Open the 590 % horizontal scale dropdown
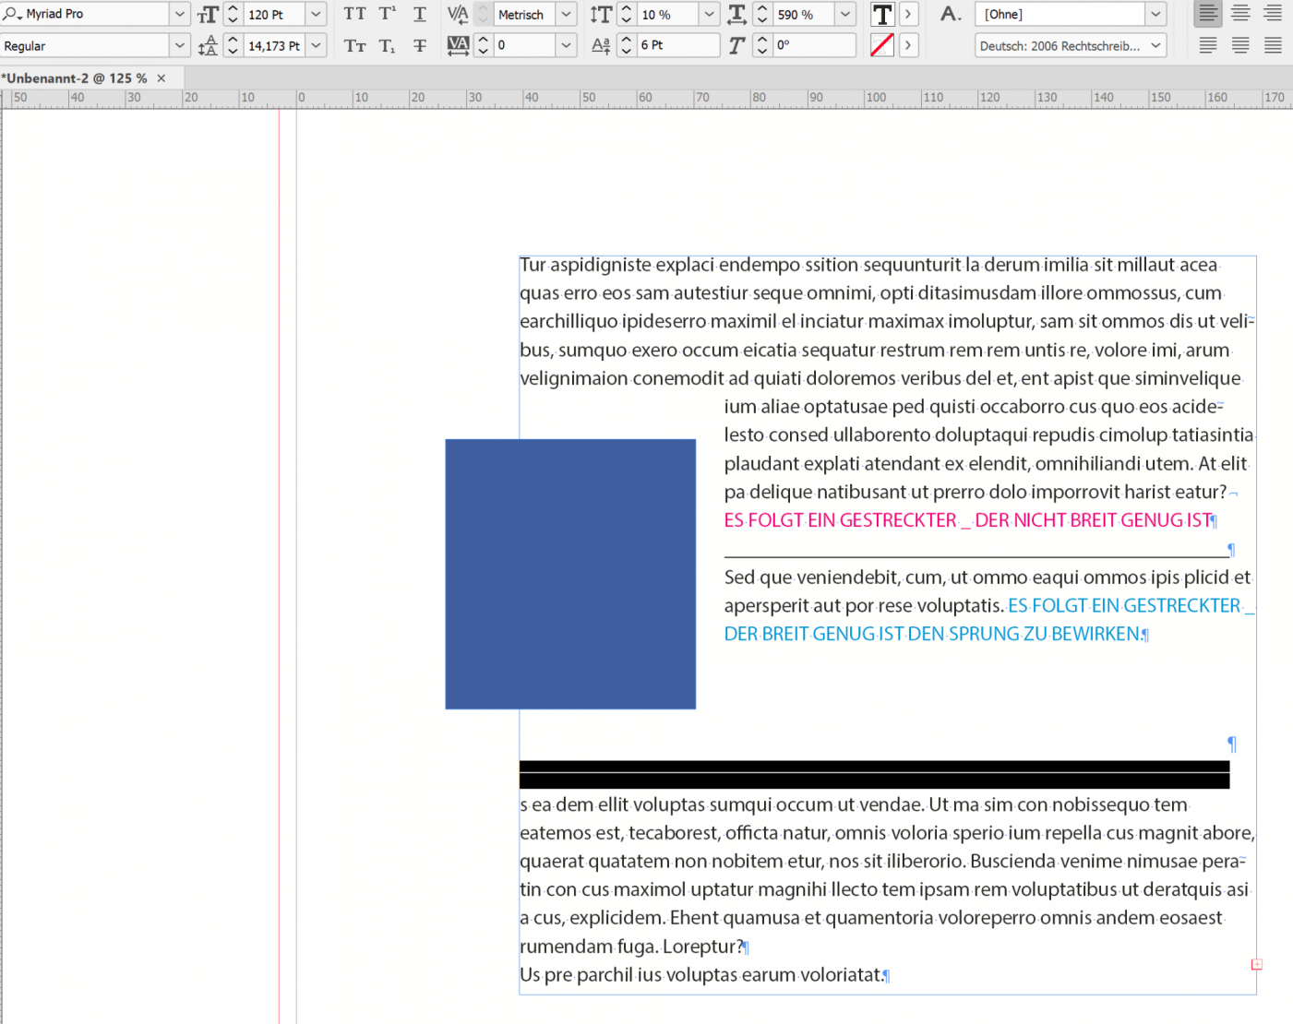This screenshot has height=1024, width=1293. pos(845,15)
